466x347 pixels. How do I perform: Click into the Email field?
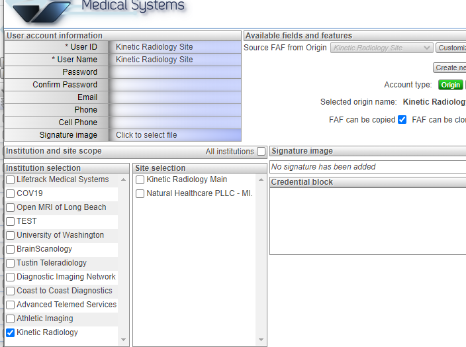tap(175, 97)
